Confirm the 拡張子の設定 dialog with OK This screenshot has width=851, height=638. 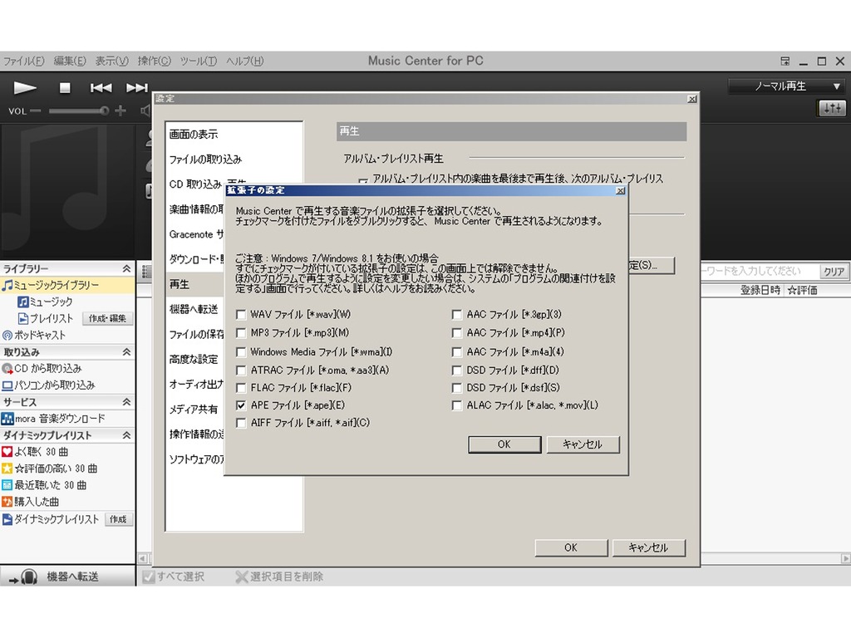pos(504,444)
